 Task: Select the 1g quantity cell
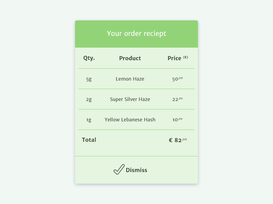click(89, 120)
